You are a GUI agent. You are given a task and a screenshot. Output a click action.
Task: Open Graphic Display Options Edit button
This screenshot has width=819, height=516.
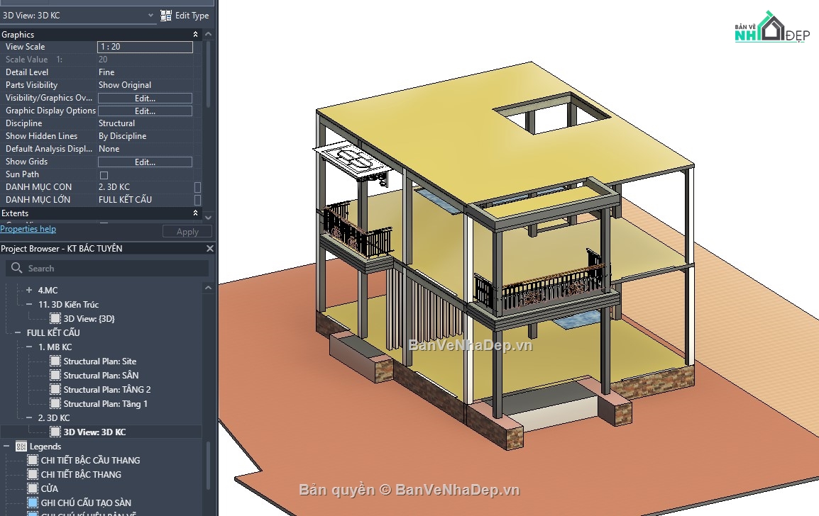point(145,111)
